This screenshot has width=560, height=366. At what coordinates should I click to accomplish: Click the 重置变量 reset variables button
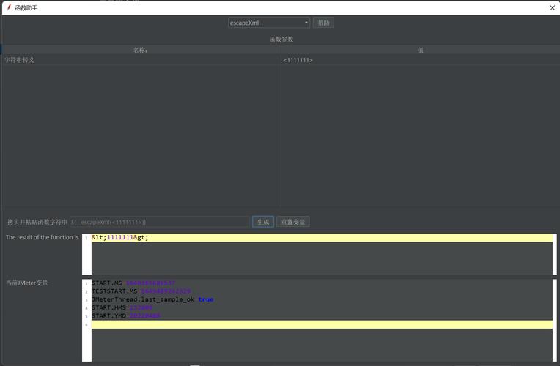coord(293,222)
